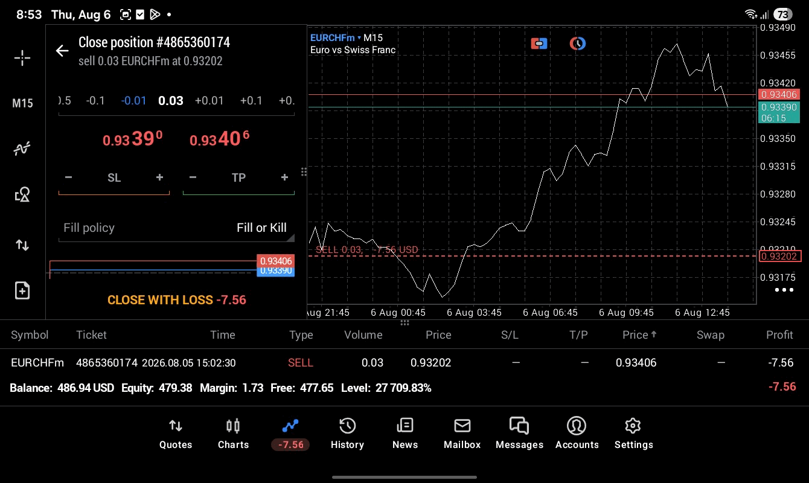Go back using the arrow beside Close position

(x=62, y=51)
